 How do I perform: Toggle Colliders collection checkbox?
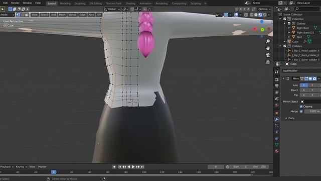(x=284, y=46)
